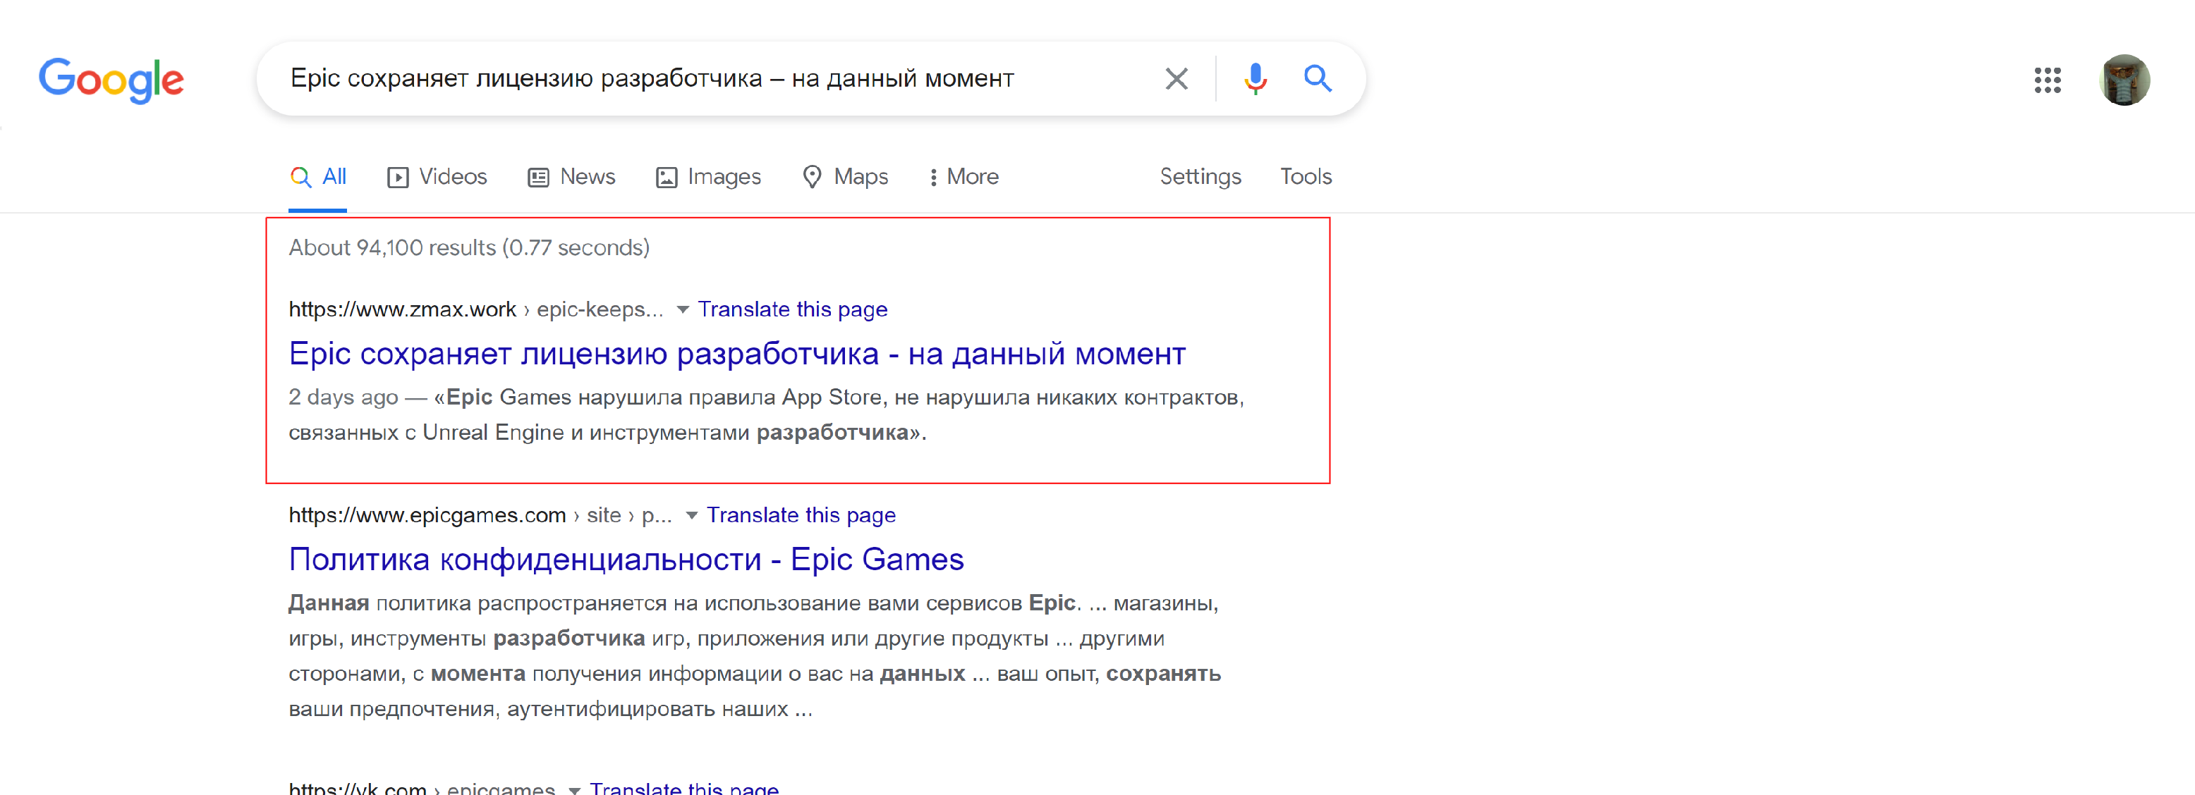
Task: Translate the zmax.work result page
Action: 793,310
